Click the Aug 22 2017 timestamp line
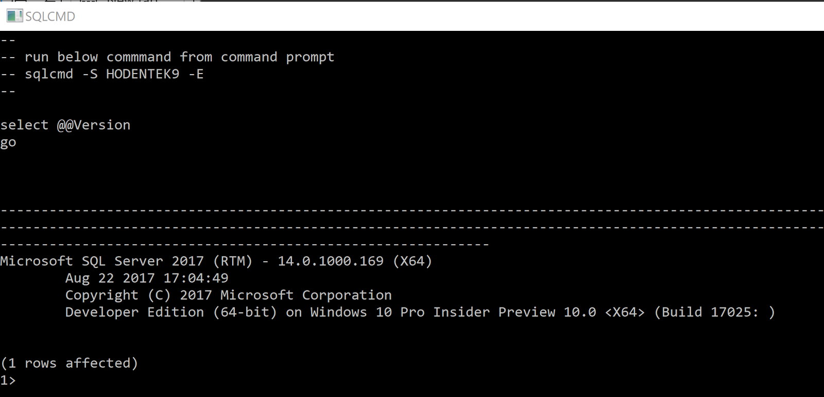The height and width of the screenshot is (397, 824). 147,278
